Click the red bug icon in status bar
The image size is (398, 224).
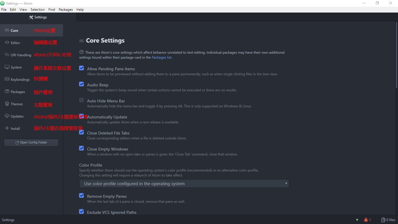(x=366, y=220)
